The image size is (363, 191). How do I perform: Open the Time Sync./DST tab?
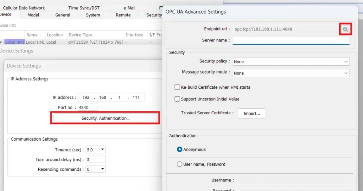tap(84, 8)
